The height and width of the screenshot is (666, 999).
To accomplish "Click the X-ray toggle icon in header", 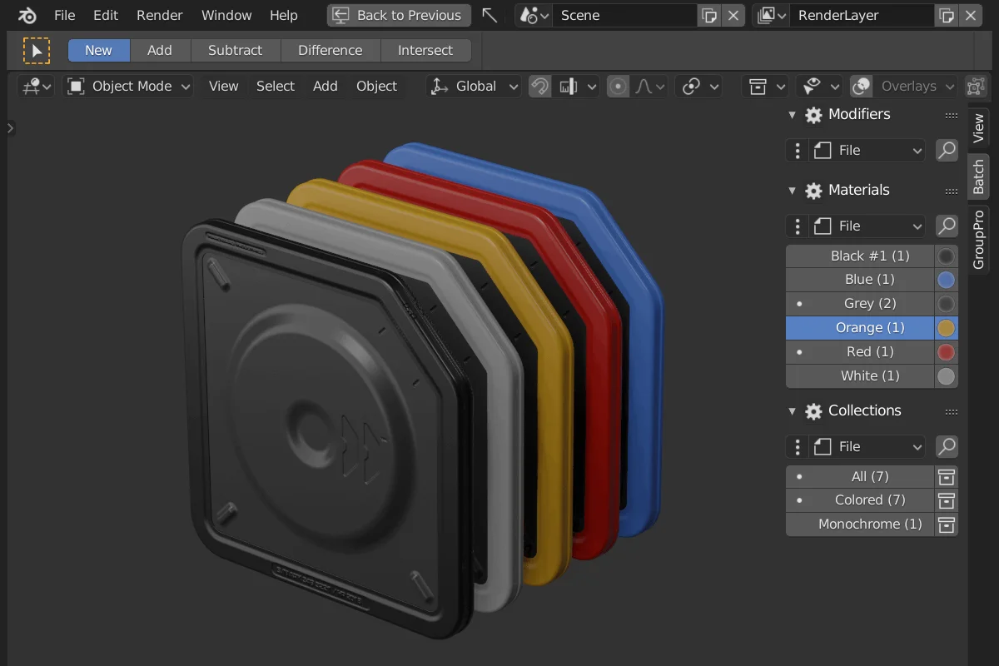I will click(975, 86).
